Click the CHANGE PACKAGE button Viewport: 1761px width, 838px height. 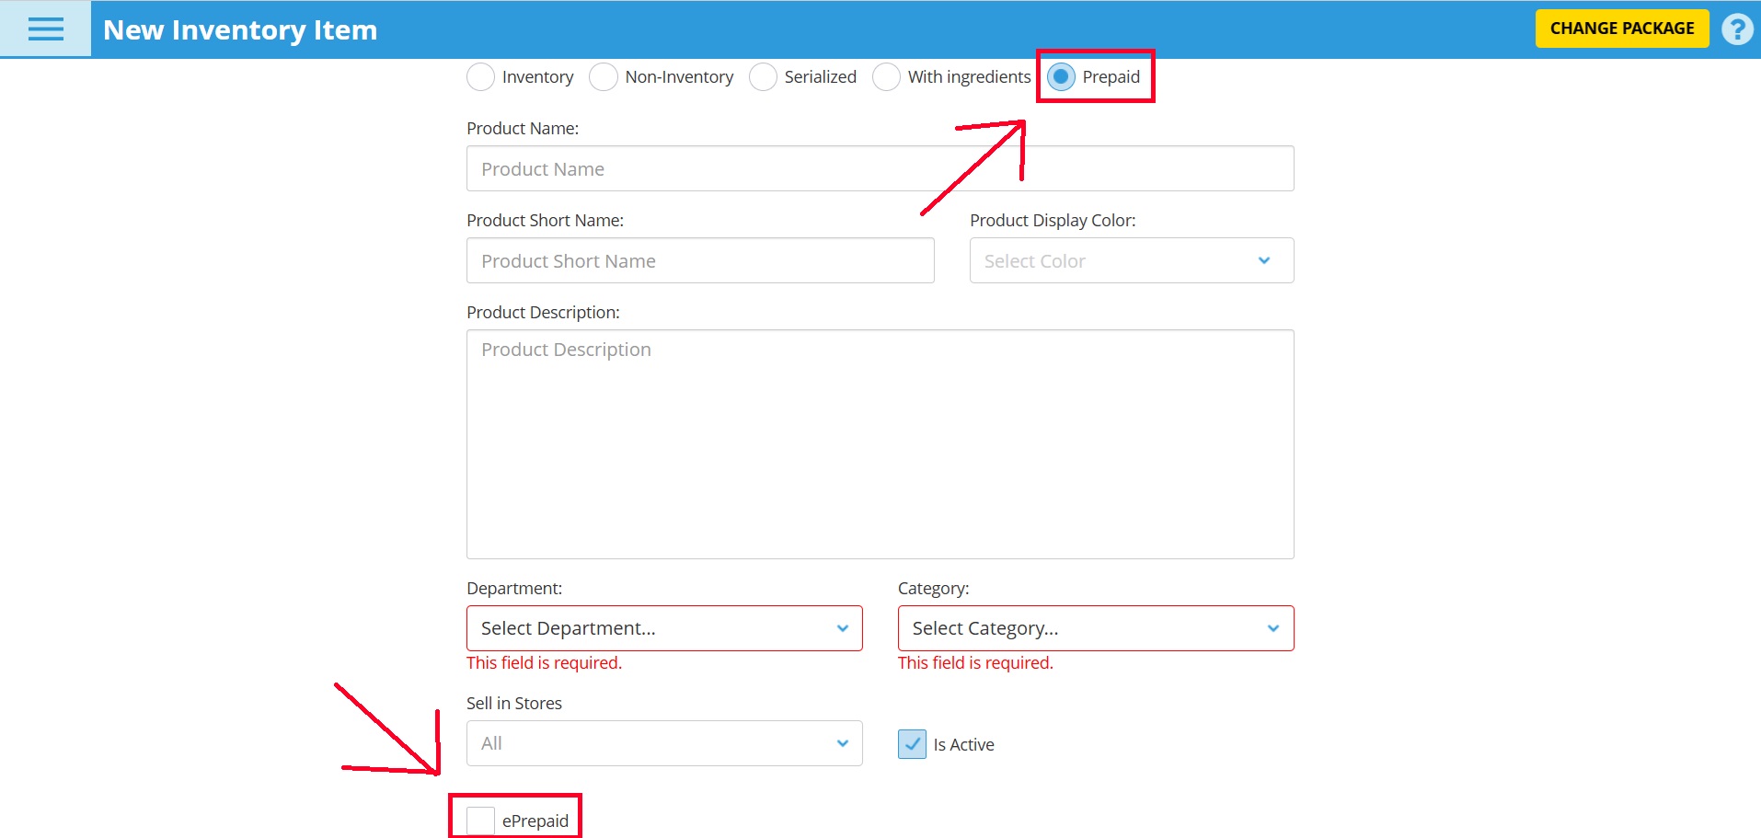pos(1622,28)
